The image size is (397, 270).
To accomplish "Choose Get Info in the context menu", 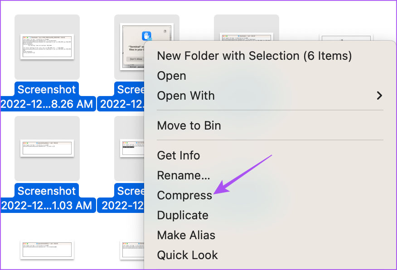I will coord(179,155).
